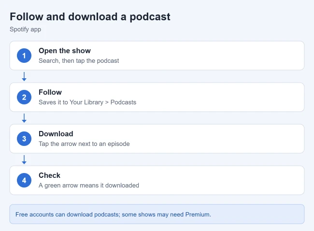Click 'Search, then tap the podcast' description
This screenshot has width=314, height=231.
(79, 61)
